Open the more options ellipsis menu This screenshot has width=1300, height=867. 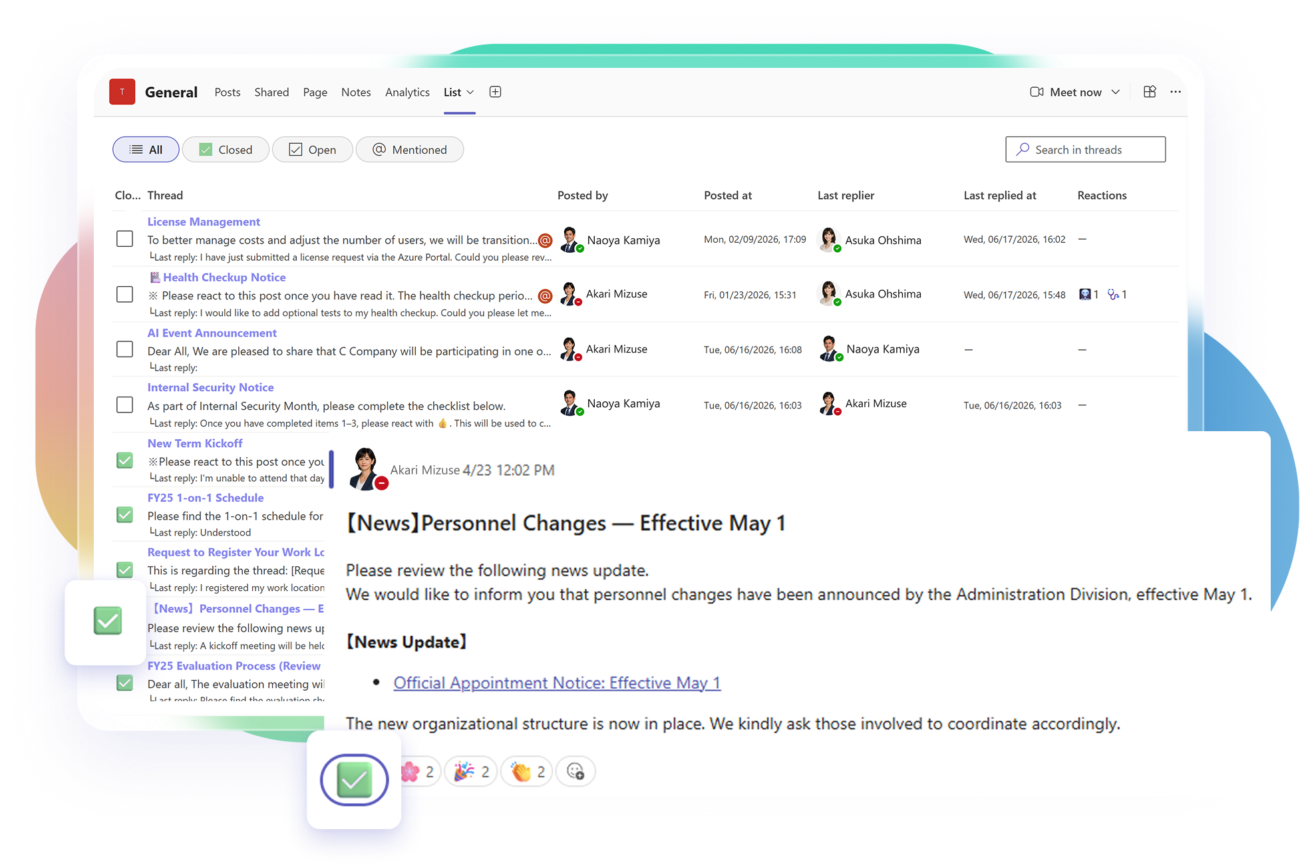pos(1176,92)
